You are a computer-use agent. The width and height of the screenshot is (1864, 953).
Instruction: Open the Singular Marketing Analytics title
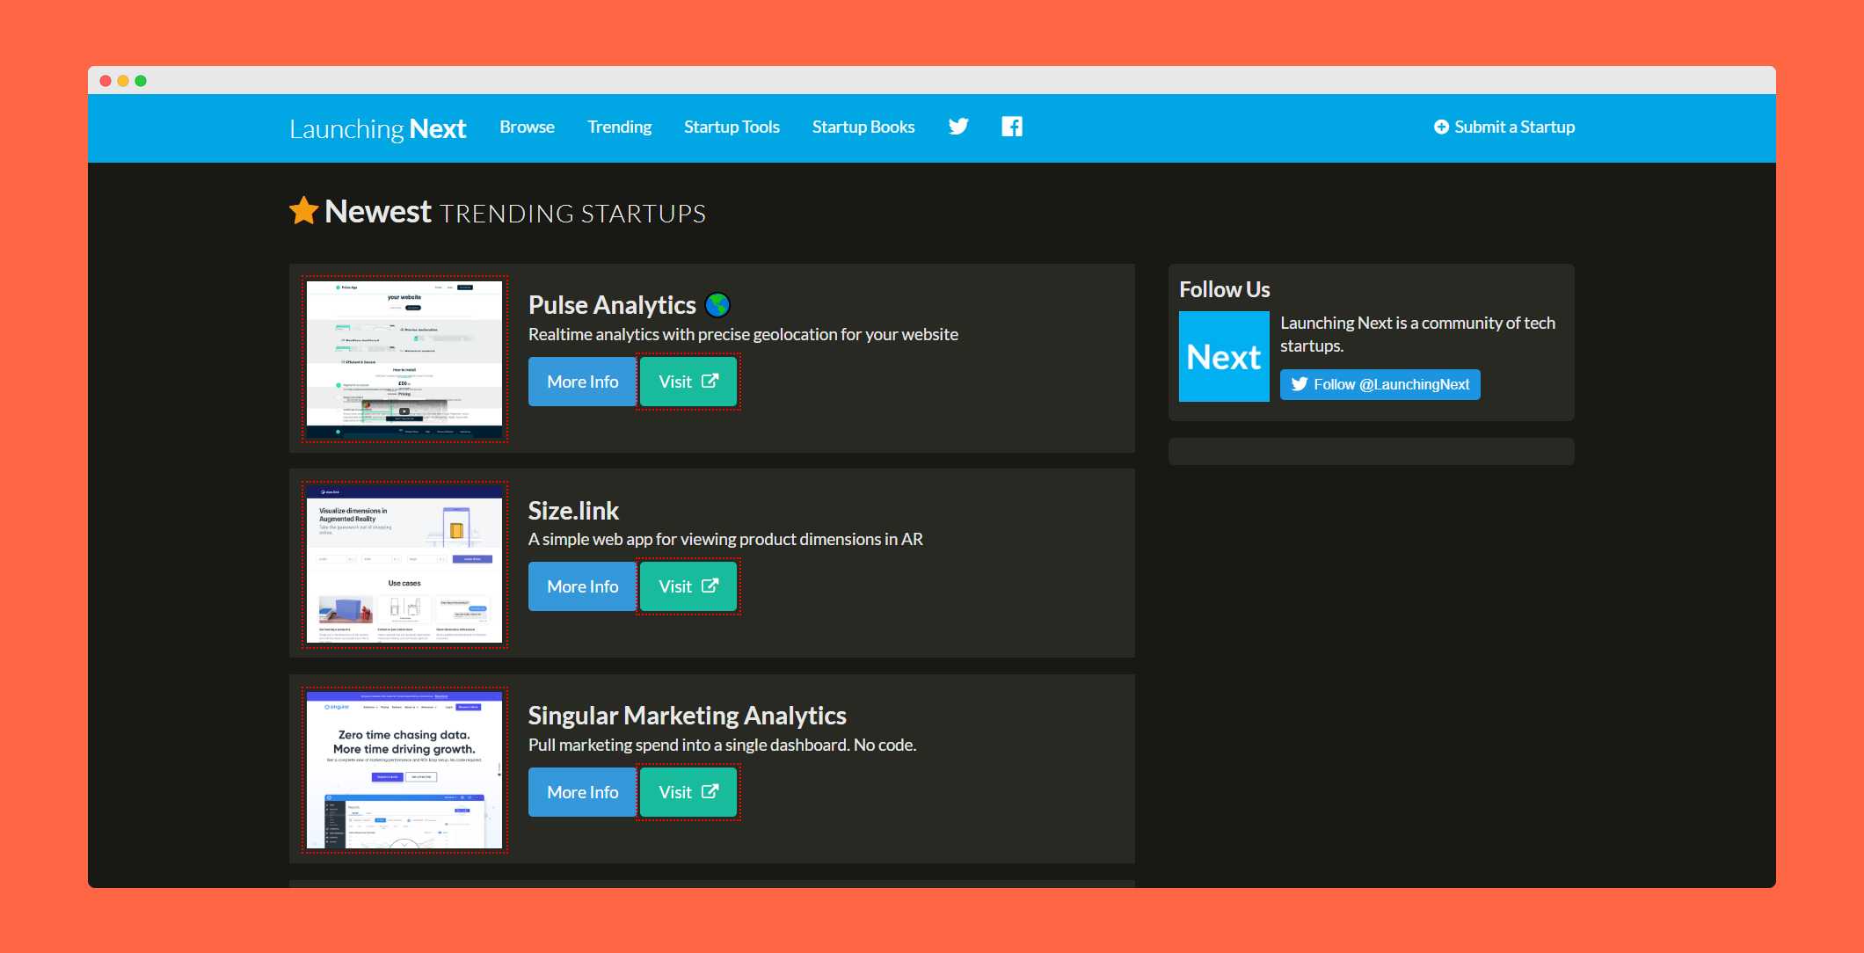click(x=687, y=716)
